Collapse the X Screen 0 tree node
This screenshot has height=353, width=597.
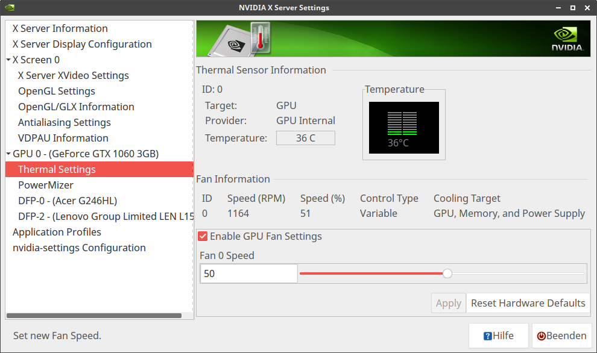coord(8,60)
